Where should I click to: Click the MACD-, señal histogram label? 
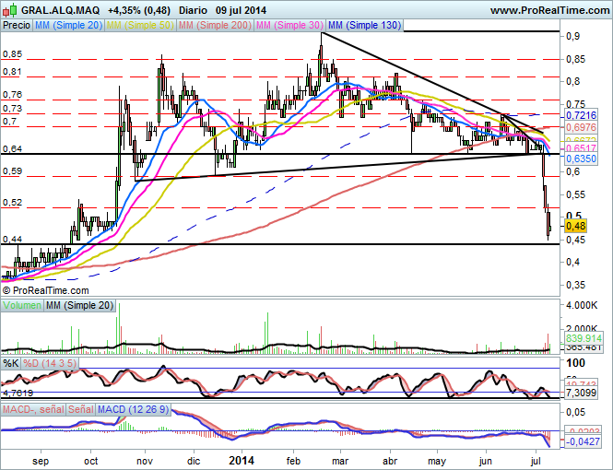tap(33, 408)
